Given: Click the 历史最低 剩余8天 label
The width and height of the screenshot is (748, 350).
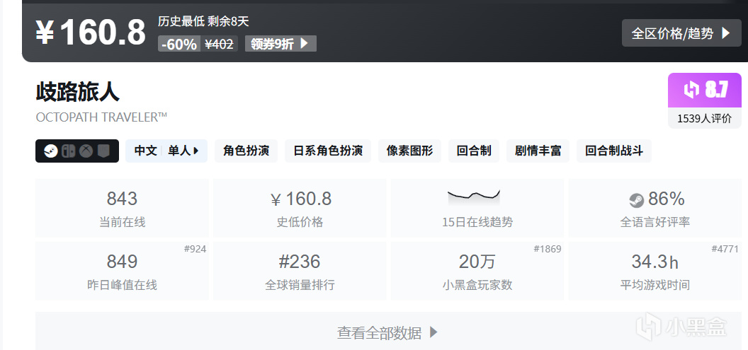Looking at the screenshot, I should [x=204, y=21].
